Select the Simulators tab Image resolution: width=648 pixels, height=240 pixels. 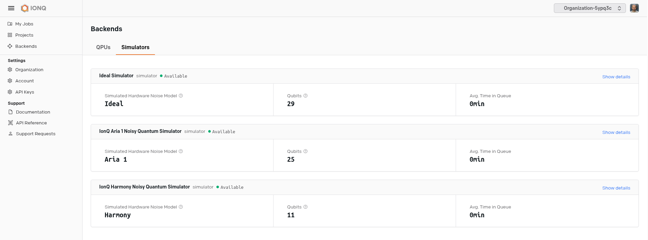click(x=135, y=47)
